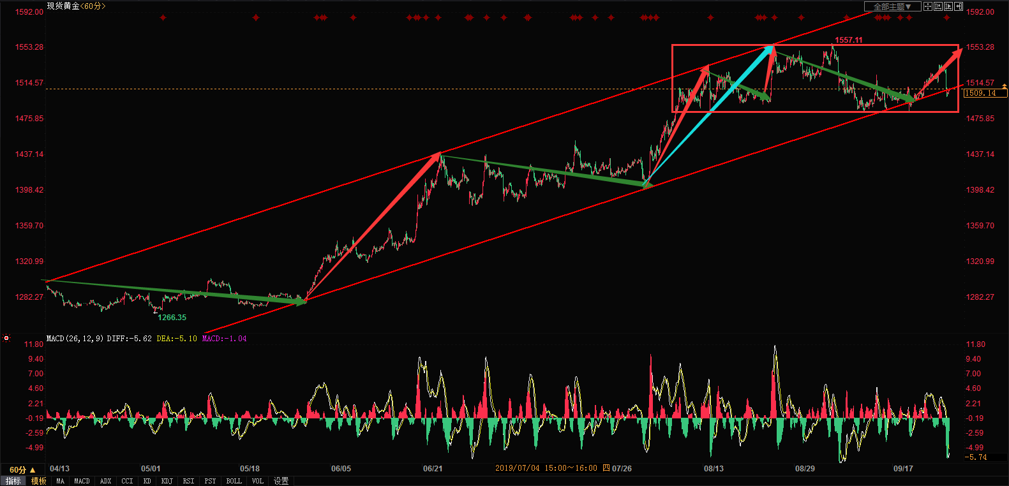Expand the 60分 timeframe selector
Image resolution: width=1009 pixels, height=486 pixels.
click(22, 470)
